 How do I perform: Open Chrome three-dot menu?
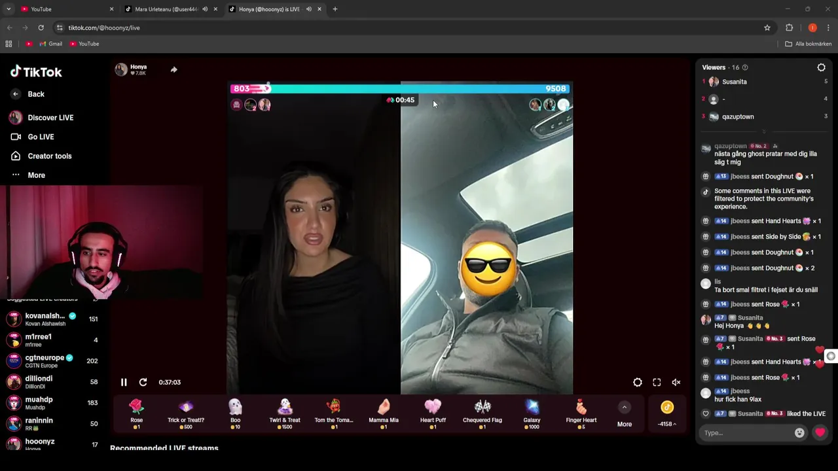(x=828, y=27)
